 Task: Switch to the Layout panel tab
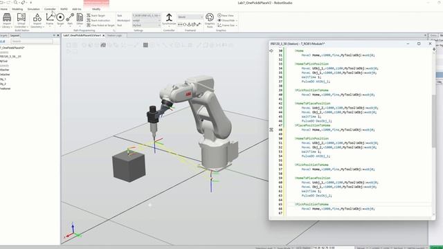15,35
